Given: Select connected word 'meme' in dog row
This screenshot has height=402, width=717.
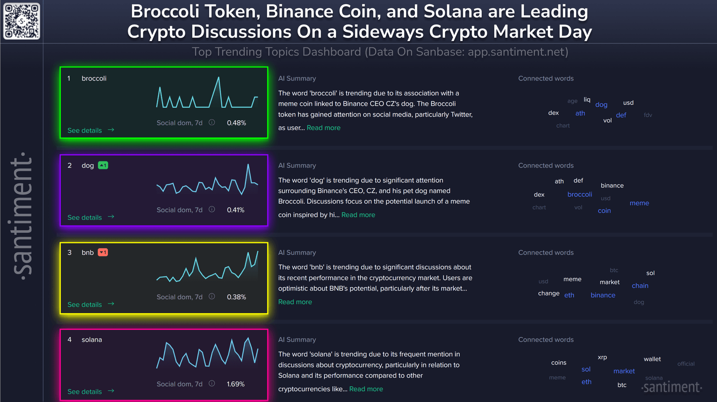Looking at the screenshot, I should [x=639, y=203].
